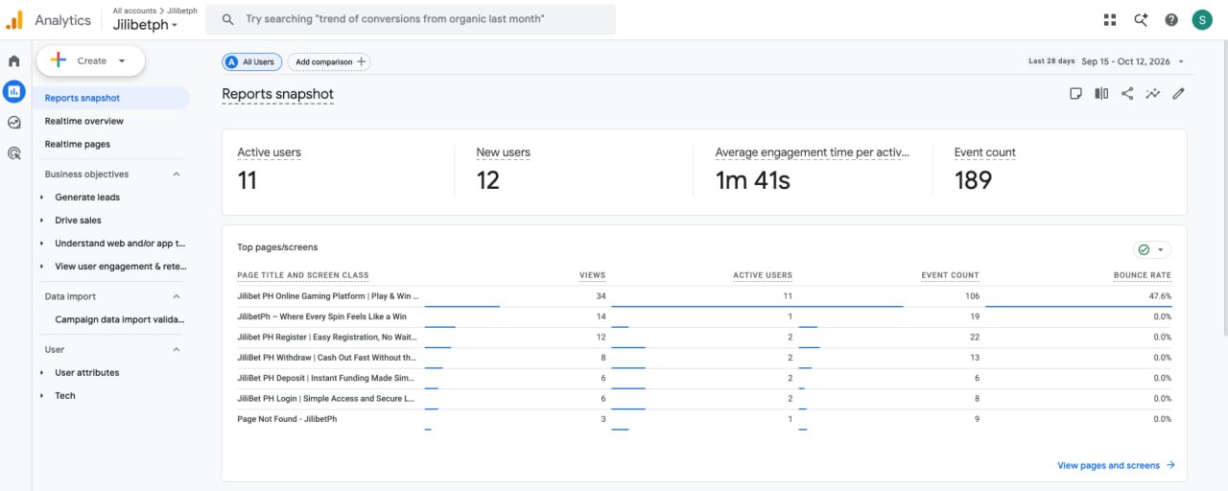Image resolution: width=1228 pixels, height=491 pixels.
Task: Click the EVENT COUNT column header
Action: pyautogui.click(x=950, y=275)
